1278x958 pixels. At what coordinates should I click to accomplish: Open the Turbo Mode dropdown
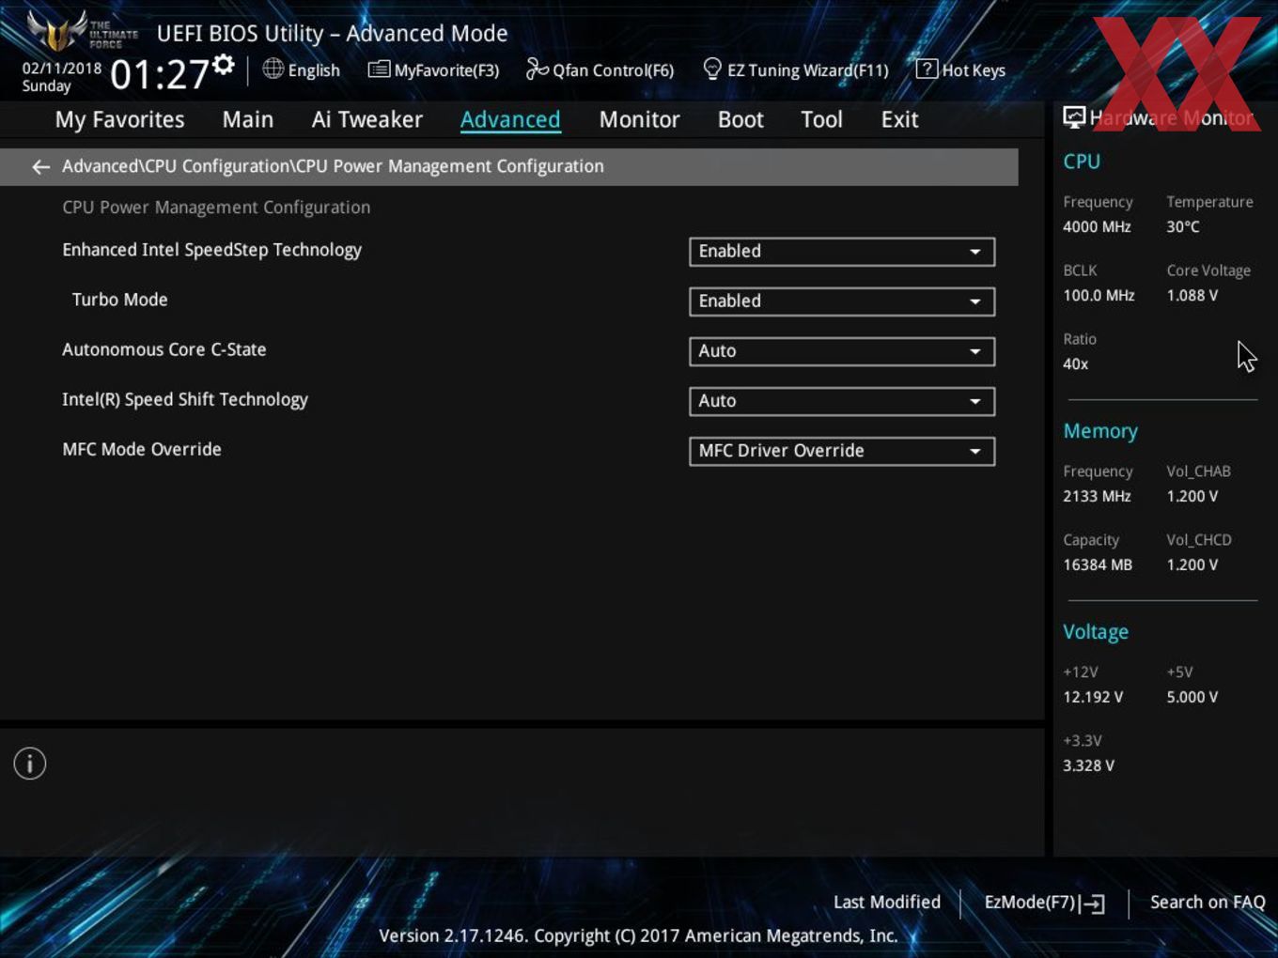pos(842,301)
